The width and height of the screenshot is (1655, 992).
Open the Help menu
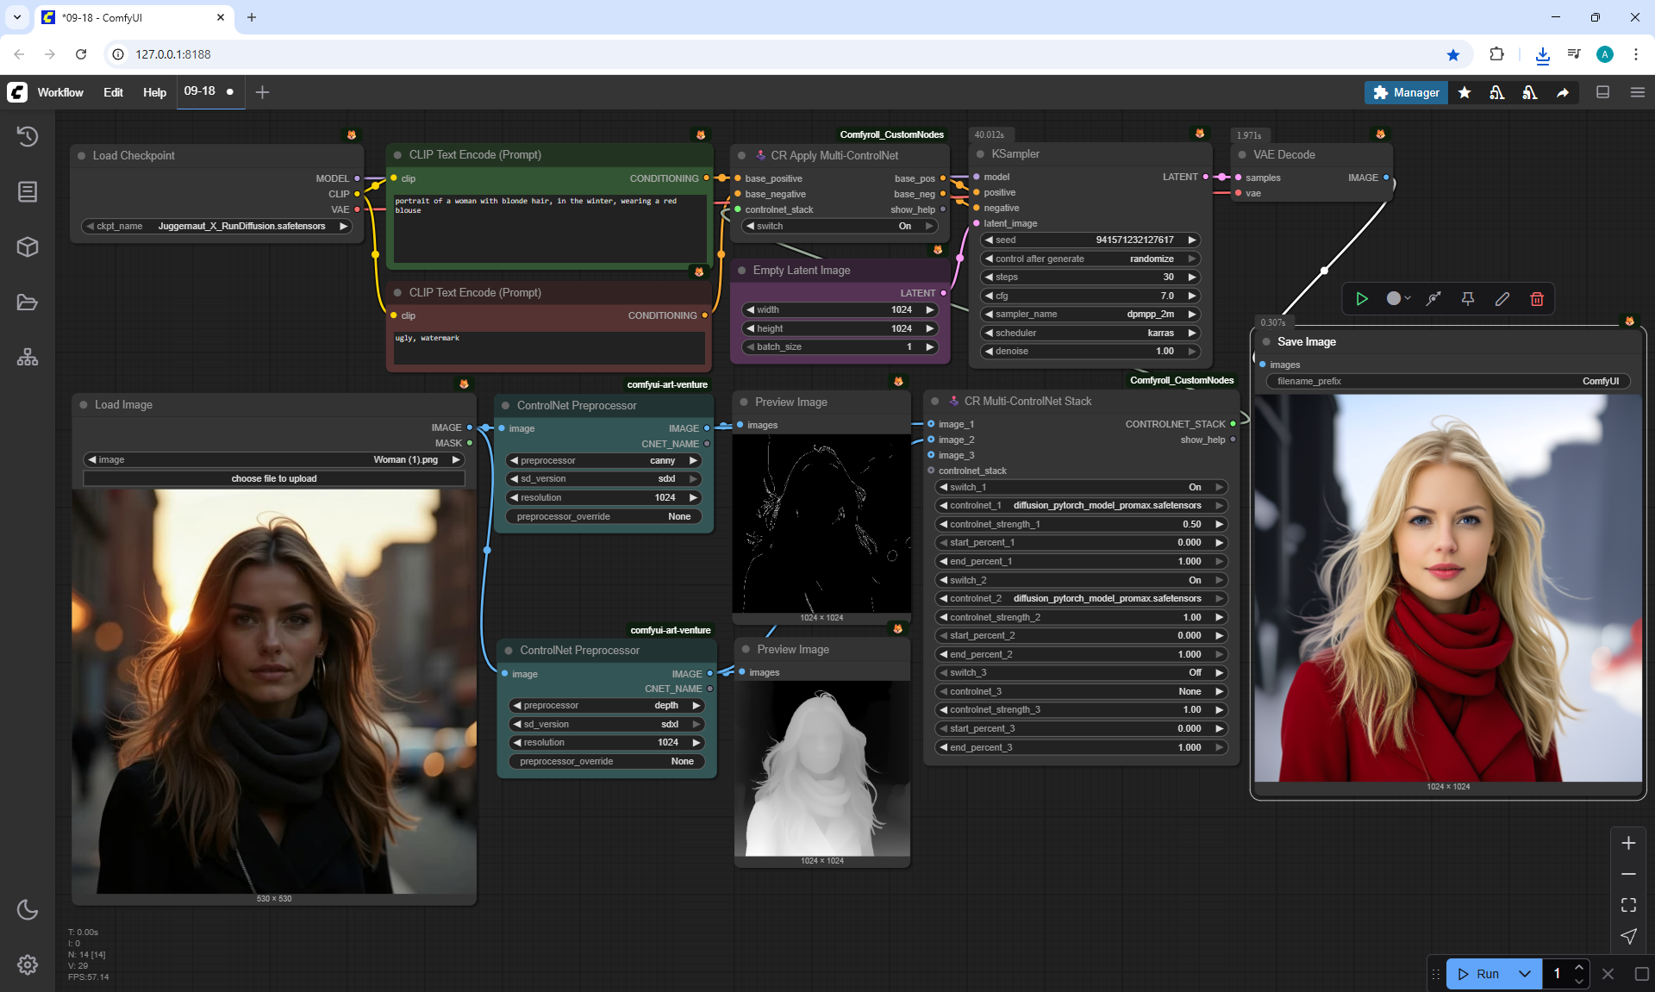(154, 92)
